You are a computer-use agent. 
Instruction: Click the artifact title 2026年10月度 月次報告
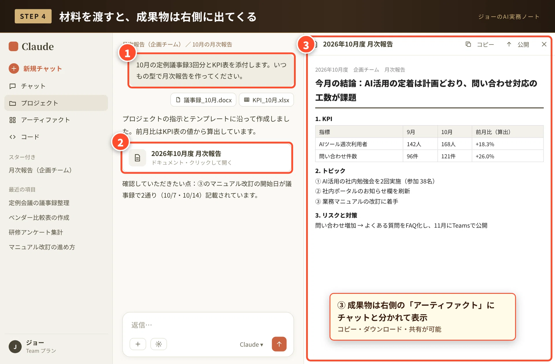coord(358,44)
